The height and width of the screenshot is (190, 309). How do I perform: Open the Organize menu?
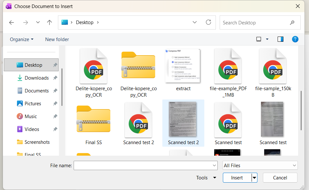[21, 39]
